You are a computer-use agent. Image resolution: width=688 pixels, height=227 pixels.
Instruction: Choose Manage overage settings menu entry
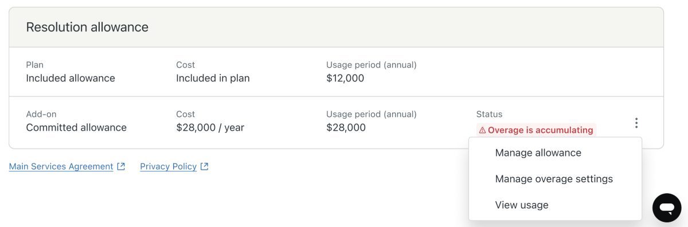point(555,179)
